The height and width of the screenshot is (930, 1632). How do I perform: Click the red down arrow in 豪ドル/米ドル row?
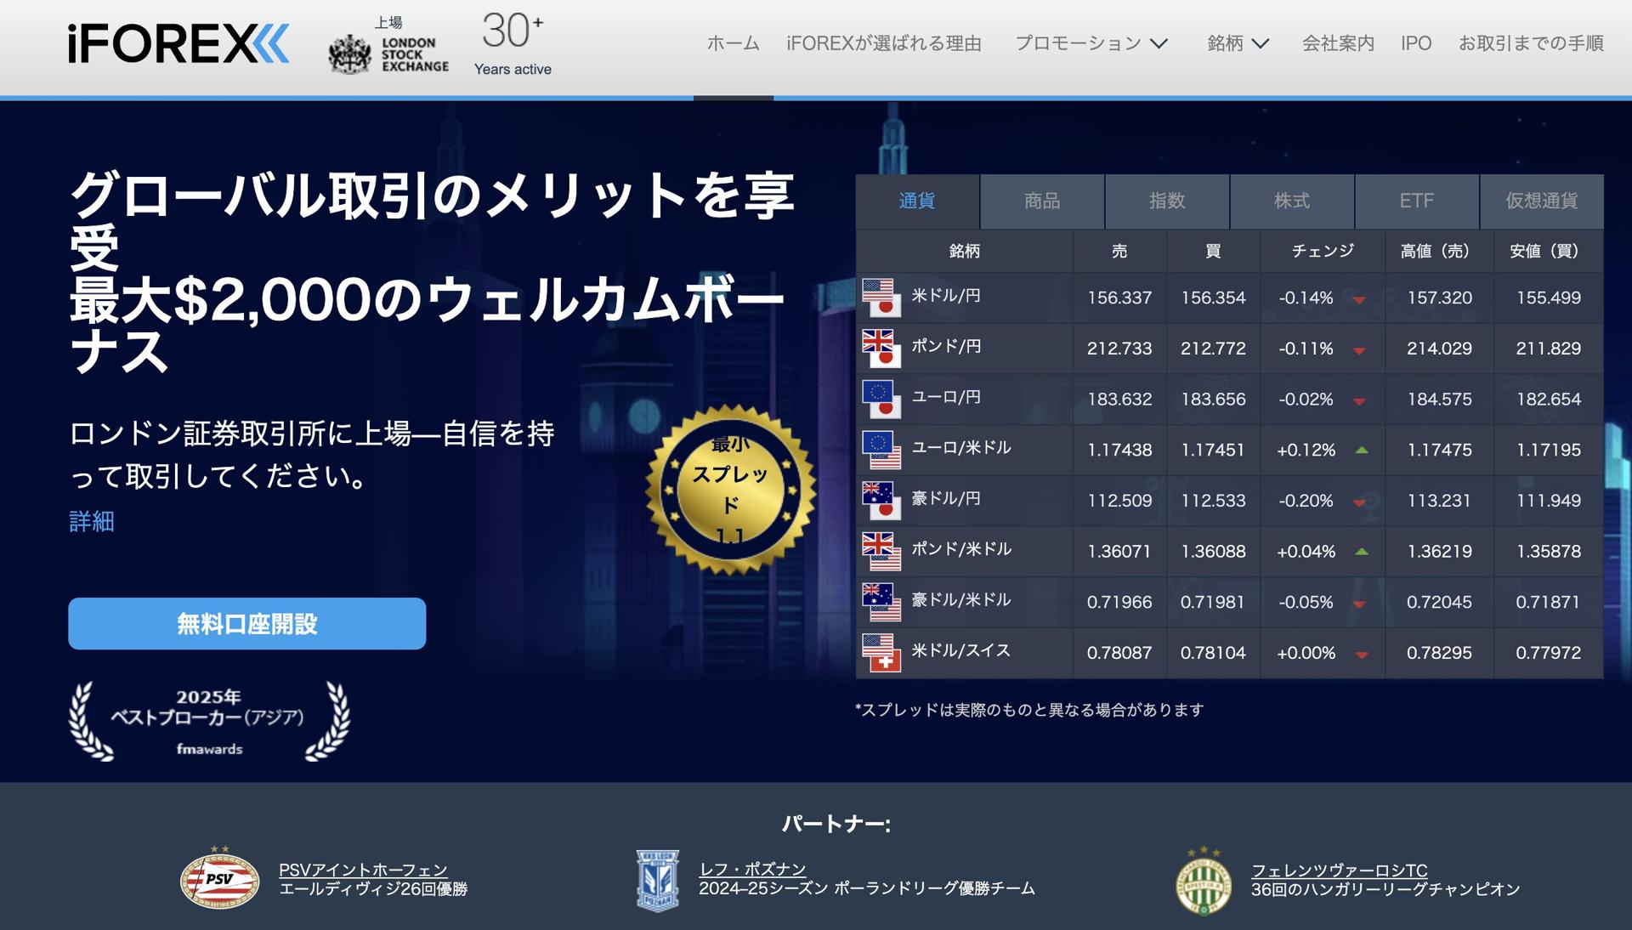pyautogui.click(x=1359, y=604)
